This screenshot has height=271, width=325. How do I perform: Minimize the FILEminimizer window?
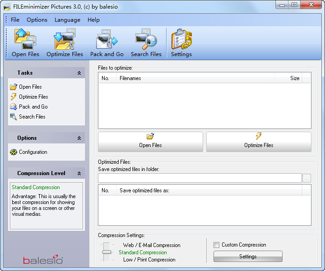(x=282, y=5)
